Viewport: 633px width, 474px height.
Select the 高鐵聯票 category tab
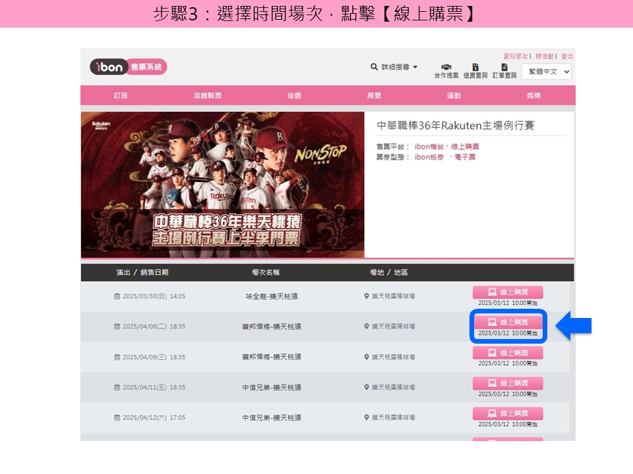tap(208, 95)
